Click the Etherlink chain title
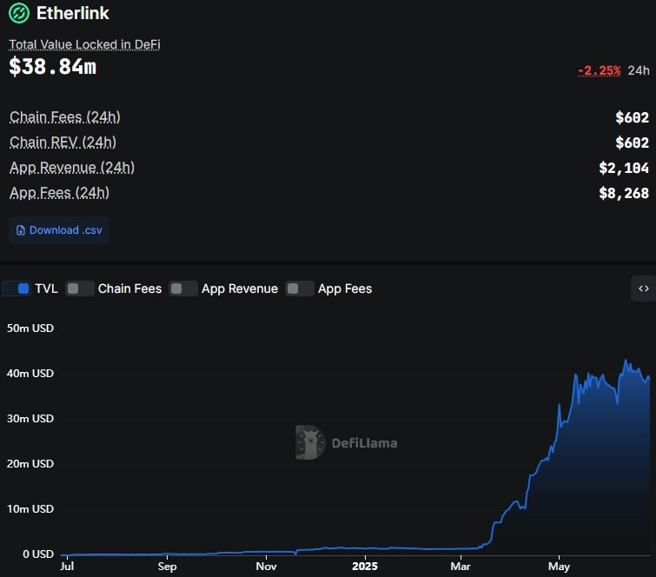The width and height of the screenshot is (656, 577). [73, 13]
